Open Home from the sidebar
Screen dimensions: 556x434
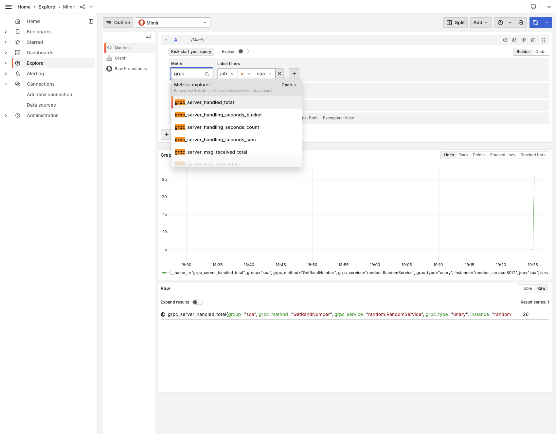click(33, 21)
